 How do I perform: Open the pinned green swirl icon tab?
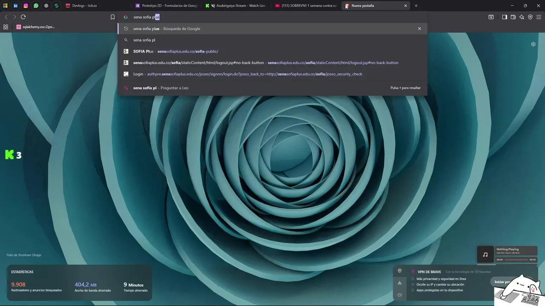[x=56, y=6]
